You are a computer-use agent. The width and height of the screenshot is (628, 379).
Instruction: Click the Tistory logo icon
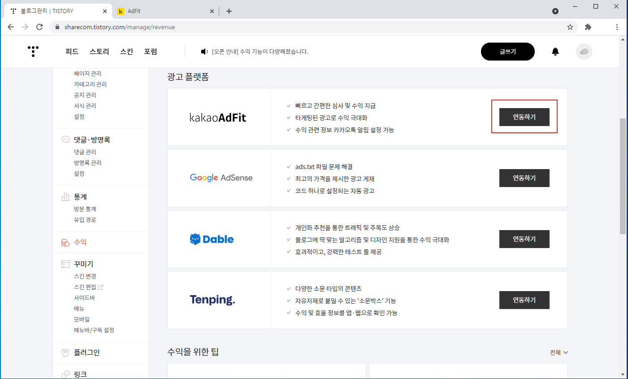(x=33, y=51)
